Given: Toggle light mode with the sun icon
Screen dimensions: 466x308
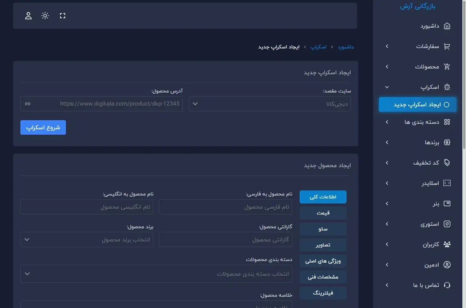Looking at the screenshot, I should point(45,16).
